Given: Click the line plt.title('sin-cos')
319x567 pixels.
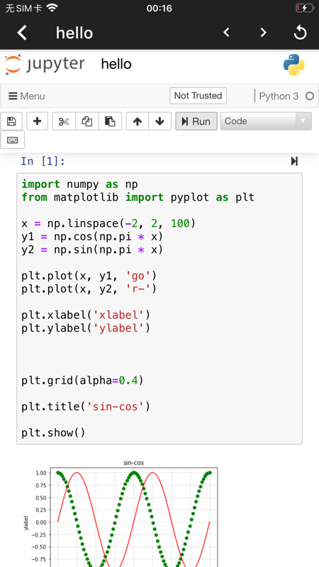Looking at the screenshot, I should tap(85, 406).
